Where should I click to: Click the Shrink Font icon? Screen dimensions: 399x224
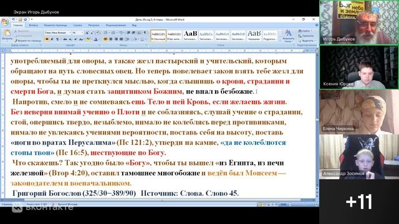pos(92,33)
